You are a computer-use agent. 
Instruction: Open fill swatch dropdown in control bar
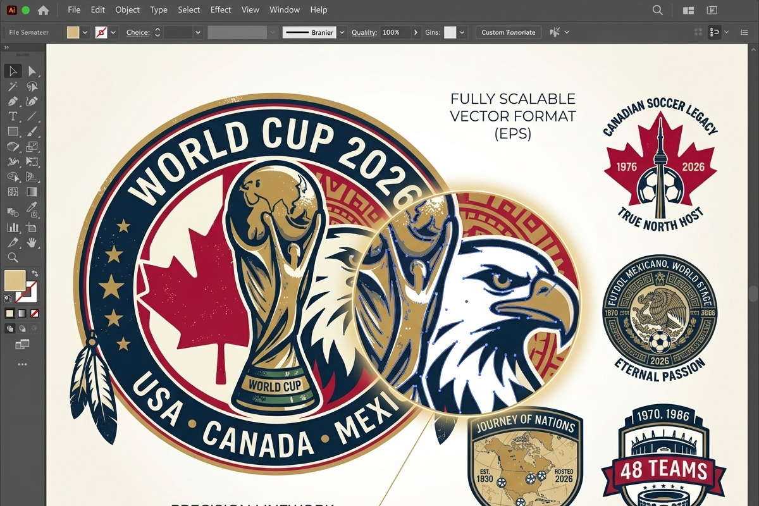point(85,32)
